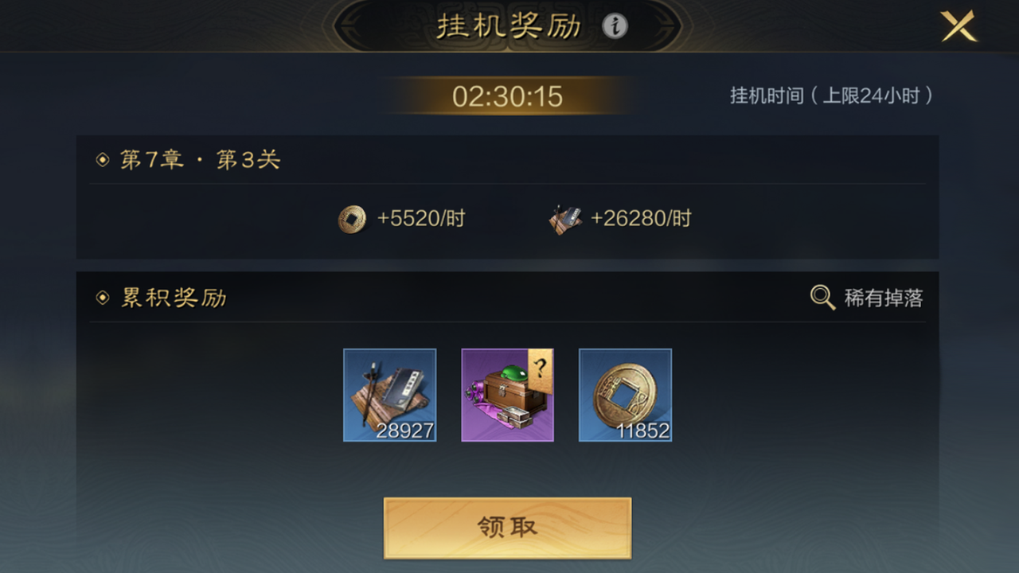Select the purple mystery chest reward

pyautogui.click(x=508, y=395)
